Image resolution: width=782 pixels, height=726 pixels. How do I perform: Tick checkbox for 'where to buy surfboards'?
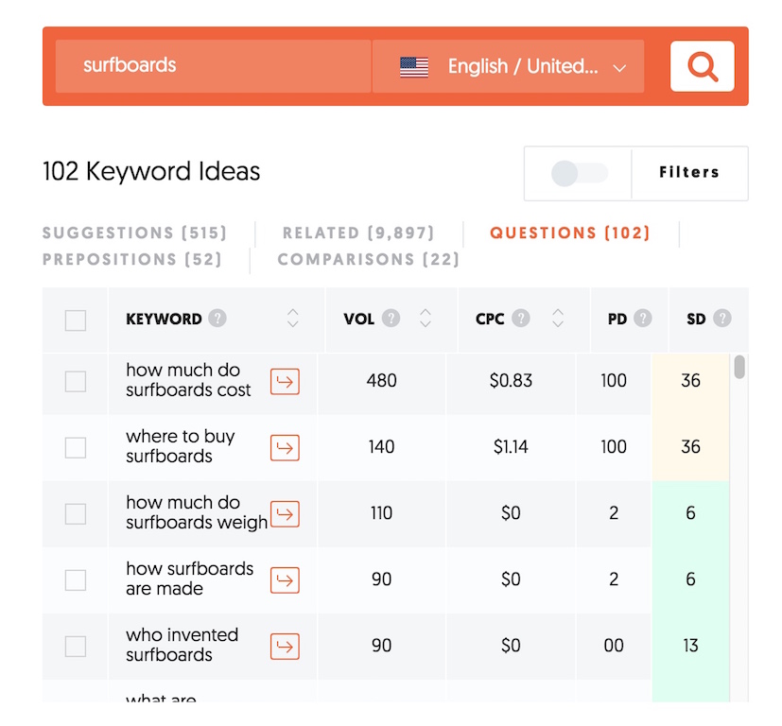pos(76,448)
